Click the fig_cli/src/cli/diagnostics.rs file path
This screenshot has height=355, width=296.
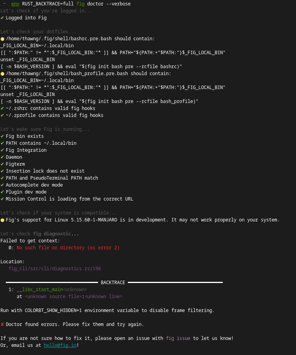tap(49, 269)
